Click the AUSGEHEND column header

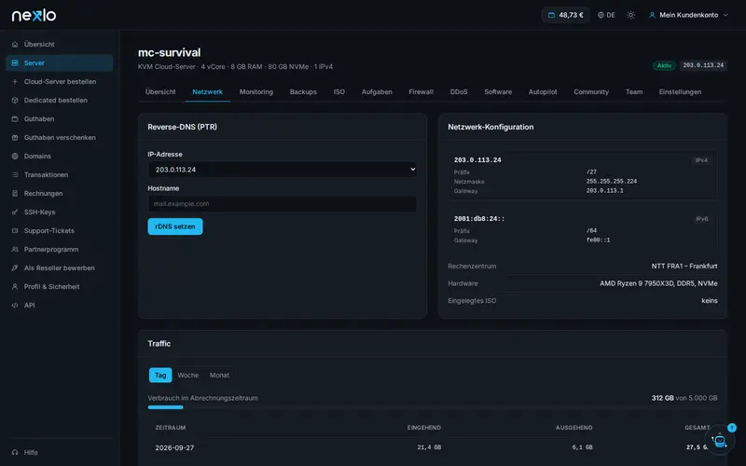coord(573,428)
